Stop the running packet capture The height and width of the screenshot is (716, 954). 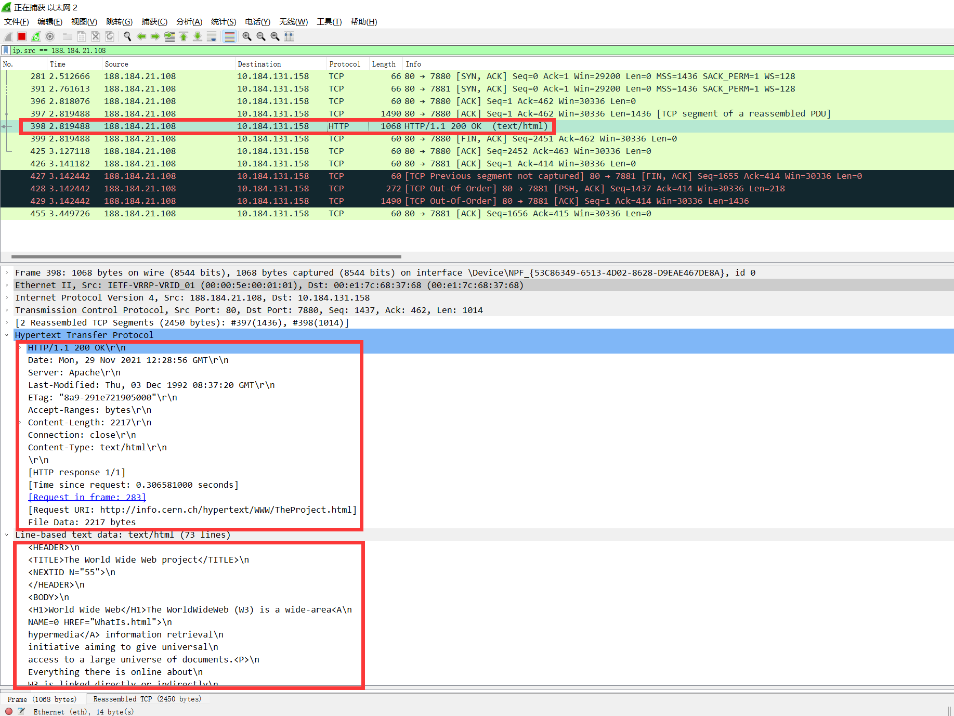click(21, 36)
